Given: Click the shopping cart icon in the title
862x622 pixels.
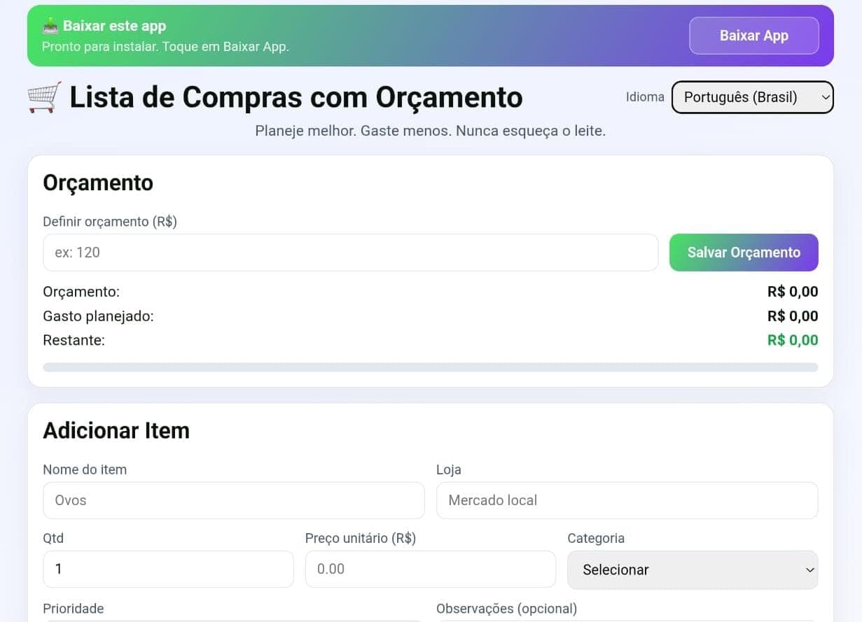Looking at the screenshot, I should [x=43, y=97].
